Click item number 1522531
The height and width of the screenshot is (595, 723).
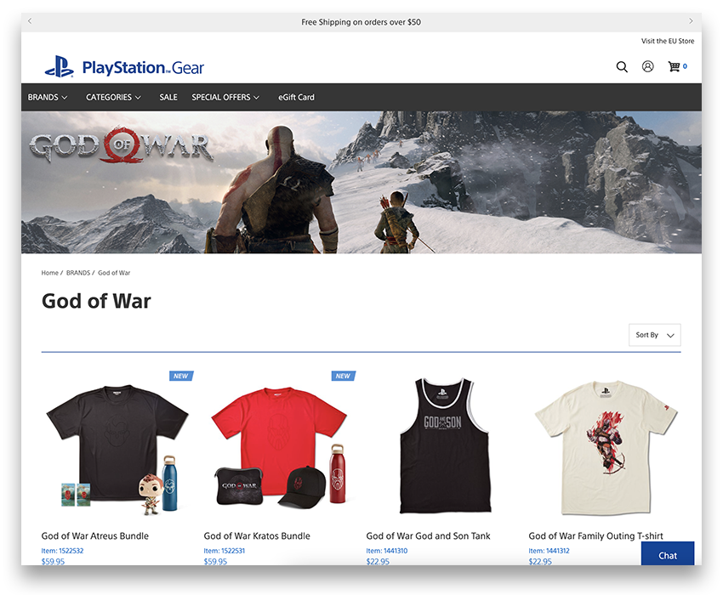pos(224,551)
